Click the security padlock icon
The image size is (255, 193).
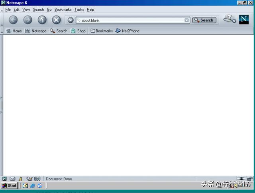click(x=250, y=179)
